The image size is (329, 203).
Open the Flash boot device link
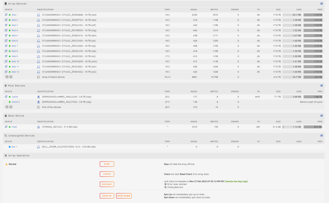point(14,127)
